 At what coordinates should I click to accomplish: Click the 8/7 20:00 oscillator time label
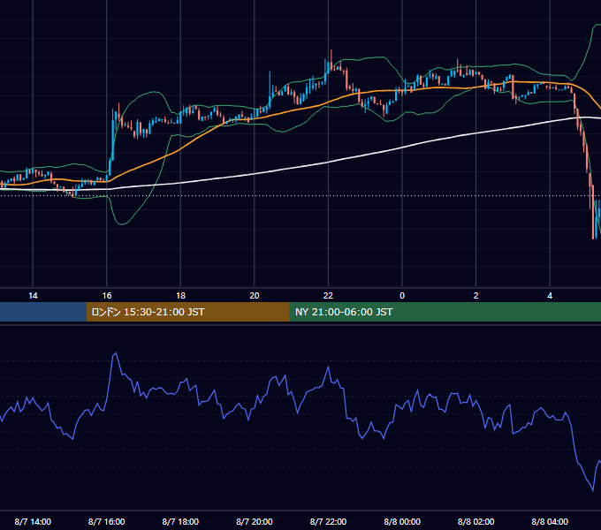click(255, 521)
